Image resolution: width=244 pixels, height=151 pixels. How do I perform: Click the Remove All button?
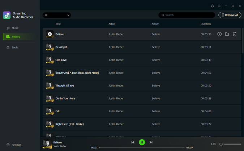230,15
